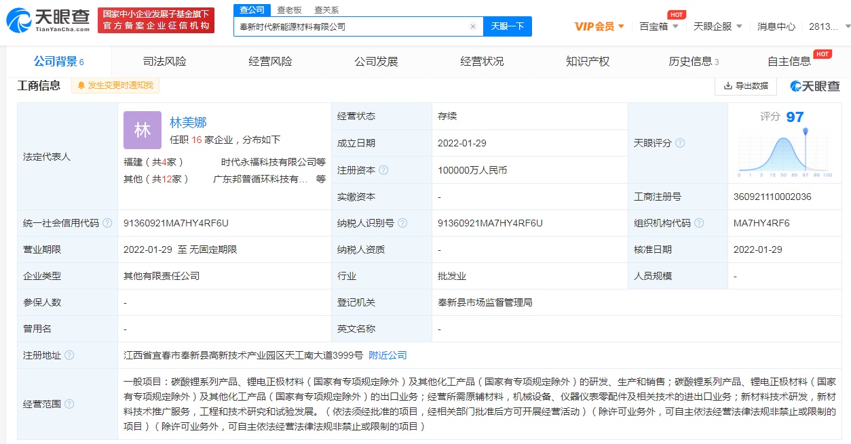Click the help icon beside 经营范围
The width and height of the screenshot is (851, 444).
pos(69,404)
